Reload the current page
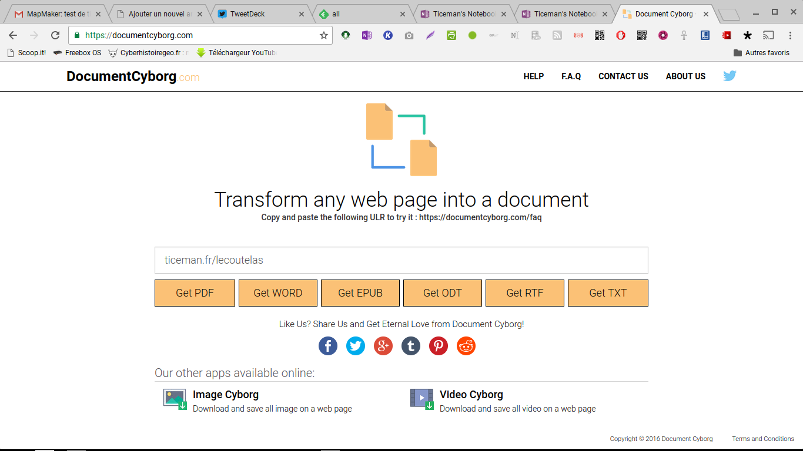 pyautogui.click(x=55, y=35)
